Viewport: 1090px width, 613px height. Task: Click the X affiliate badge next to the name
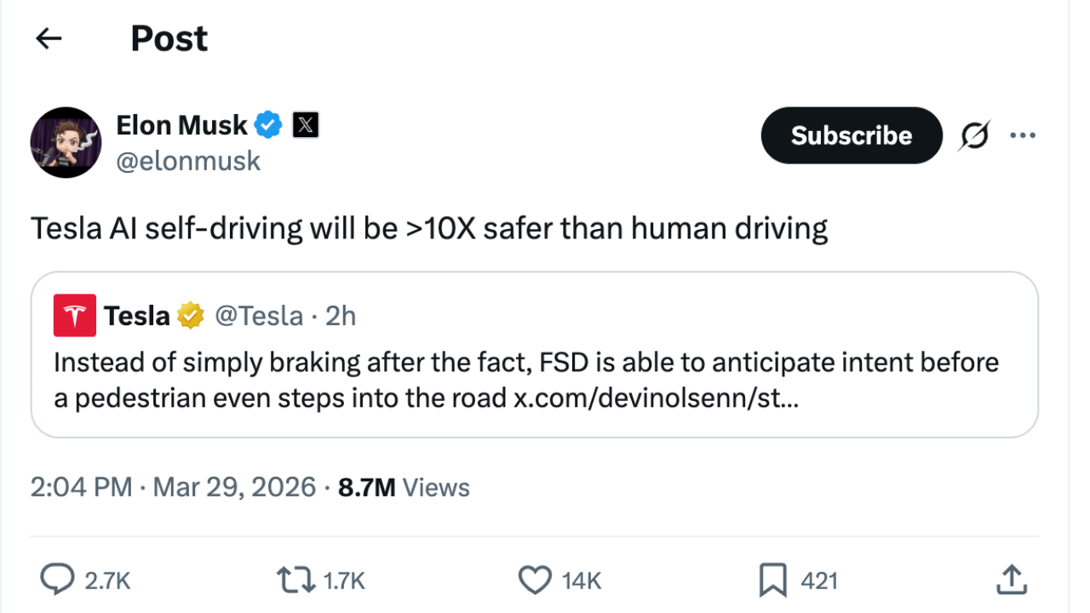coord(306,125)
